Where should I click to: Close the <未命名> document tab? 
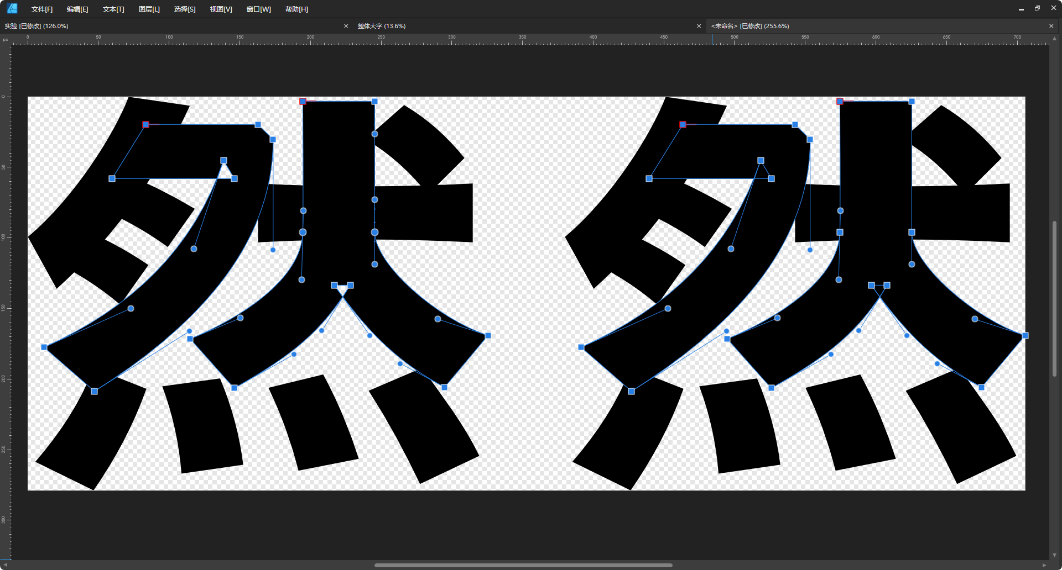tap(1051, 25)
